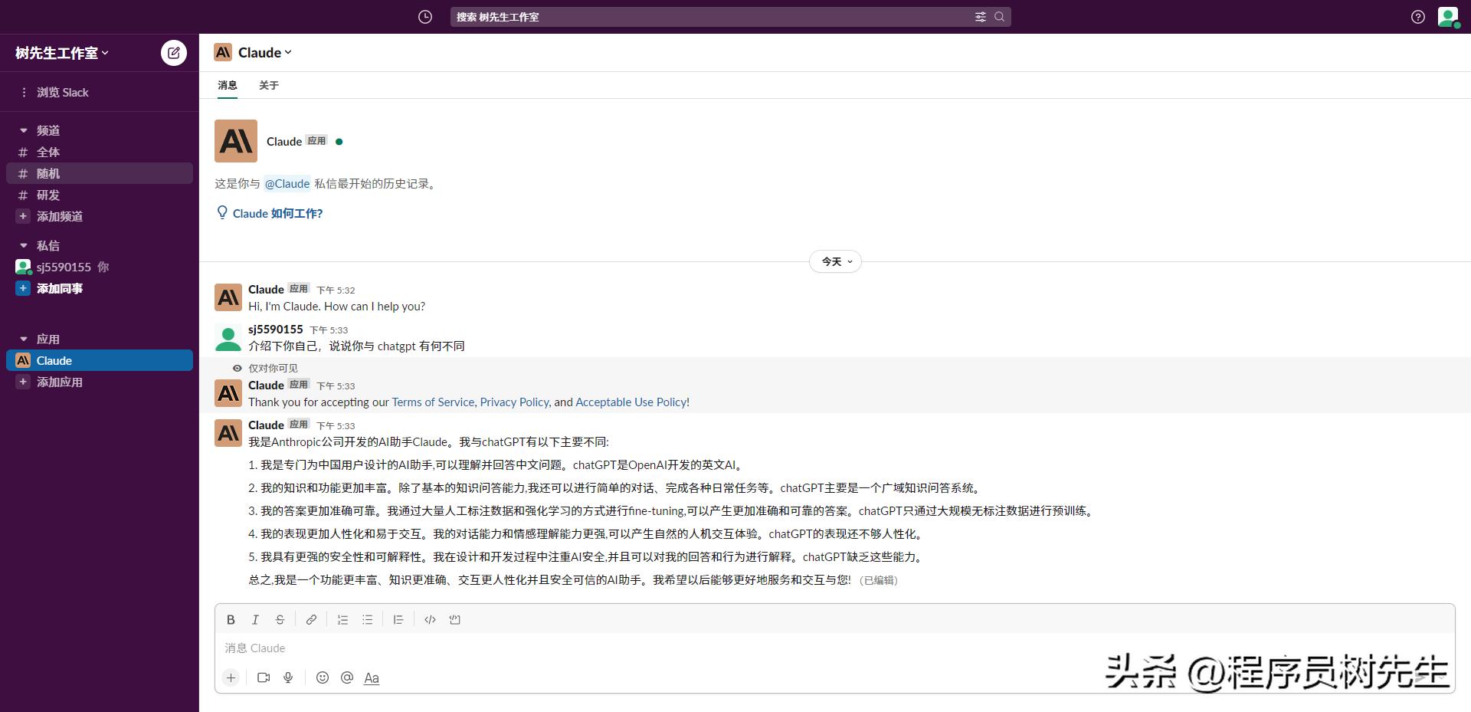
Task: Switch to the 关于 tab
Action: [x=268, y=86]
